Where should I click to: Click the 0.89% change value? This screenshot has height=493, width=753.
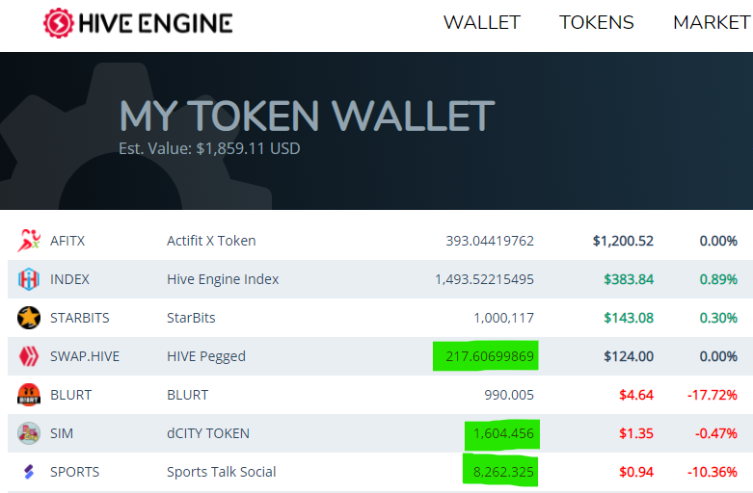[718, 279]
